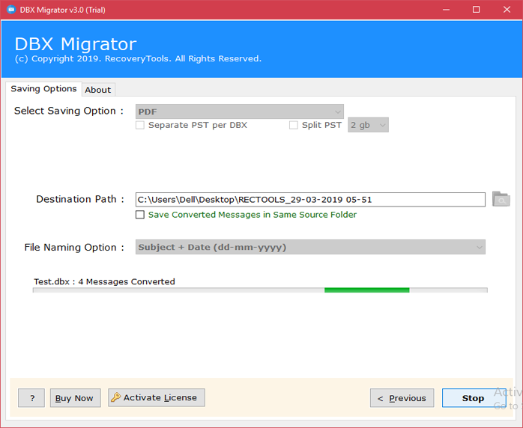Stop the conversion with Stop button

474,397
